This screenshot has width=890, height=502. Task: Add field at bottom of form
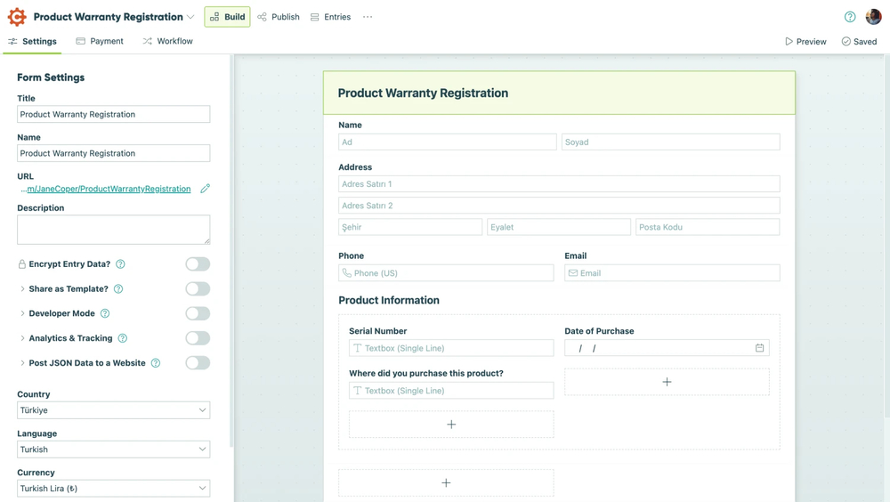point(446,482)
